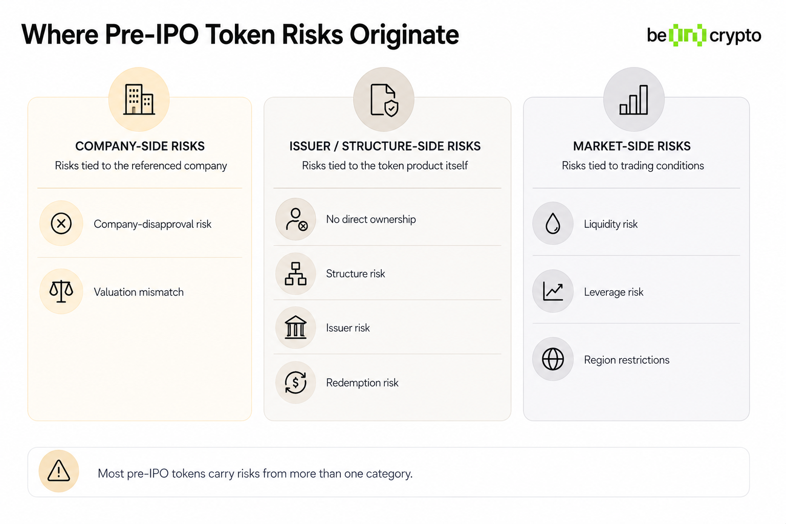Click the water droplet liquidity risk icon
Screen dimensions: 786x524
click(553, 224)
